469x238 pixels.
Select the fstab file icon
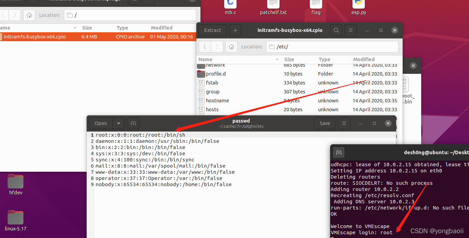pos(201,83)
